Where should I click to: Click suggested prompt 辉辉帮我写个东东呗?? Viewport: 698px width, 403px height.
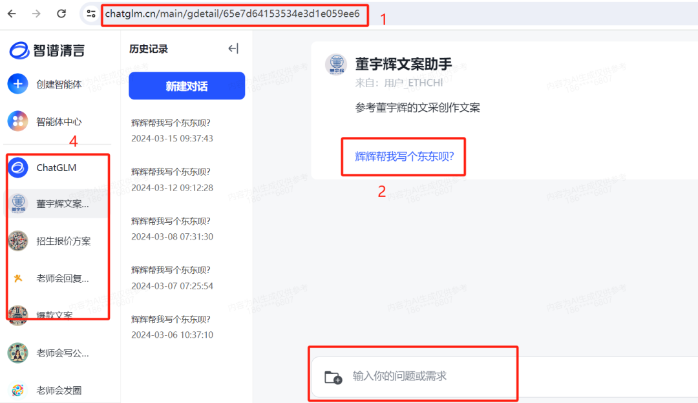[x=404, y=156]
